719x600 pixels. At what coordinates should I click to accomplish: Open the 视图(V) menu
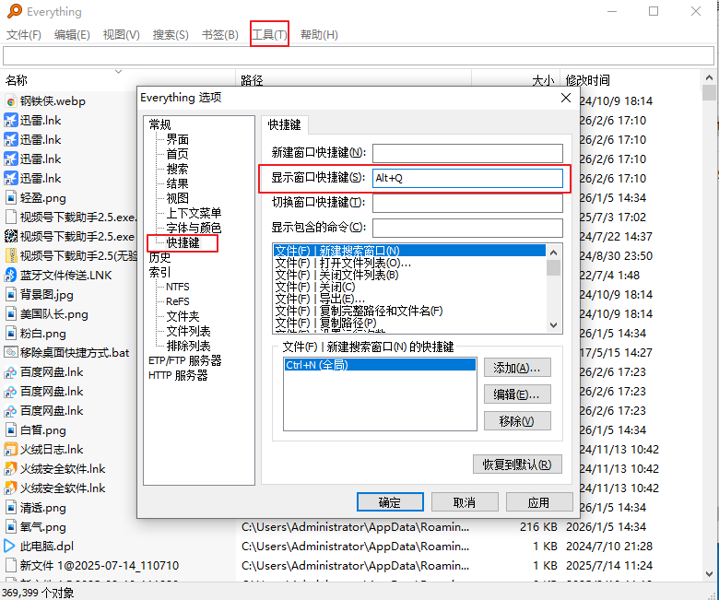pos(121,35)
